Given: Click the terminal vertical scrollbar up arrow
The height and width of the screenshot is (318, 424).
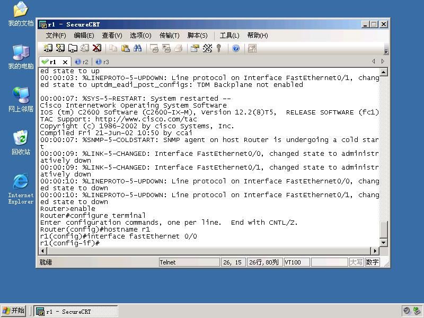Looking at the screenshot, I should [x=383, y=72].
